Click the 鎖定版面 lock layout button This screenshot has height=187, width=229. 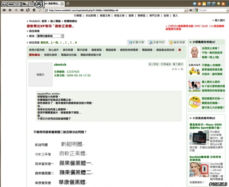point(177,42)
